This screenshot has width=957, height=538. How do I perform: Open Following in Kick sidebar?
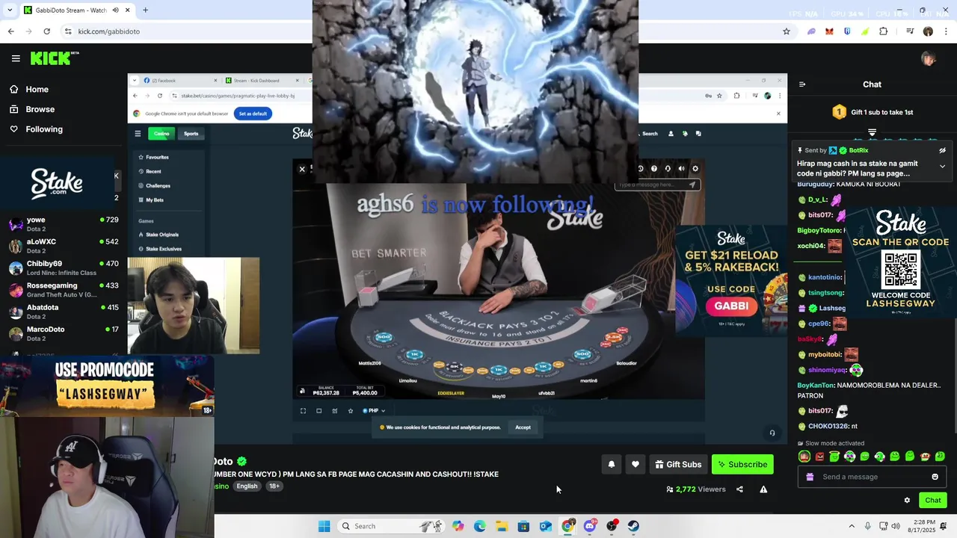tap(36, 129)
